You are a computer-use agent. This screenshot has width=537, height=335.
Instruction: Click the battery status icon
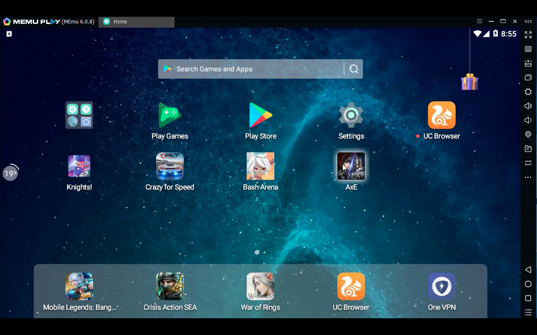[x=495, y=33]
